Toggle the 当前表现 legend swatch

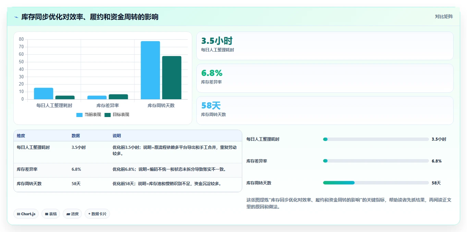pyautogui.click(x=79, y=115)
